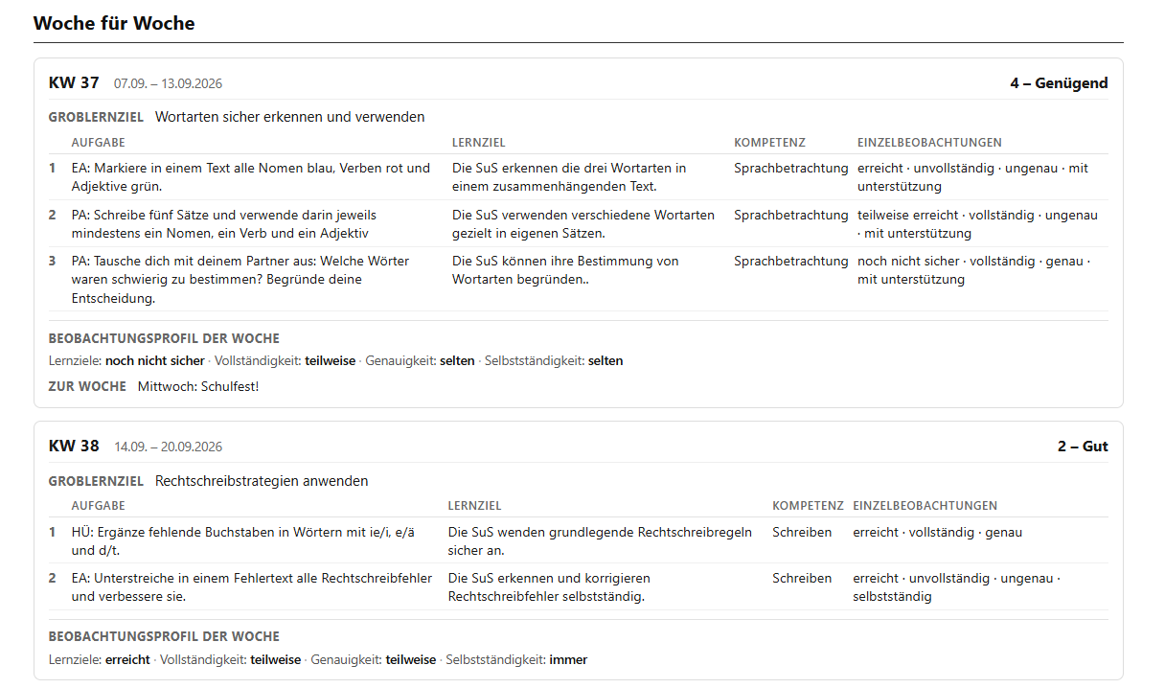Image resolution: width=1165 pixels, height=688 pixels.
Task: Select "Selbstständigkeit: immer" in KW 38 profile
Action: click(x=516, y=659)
